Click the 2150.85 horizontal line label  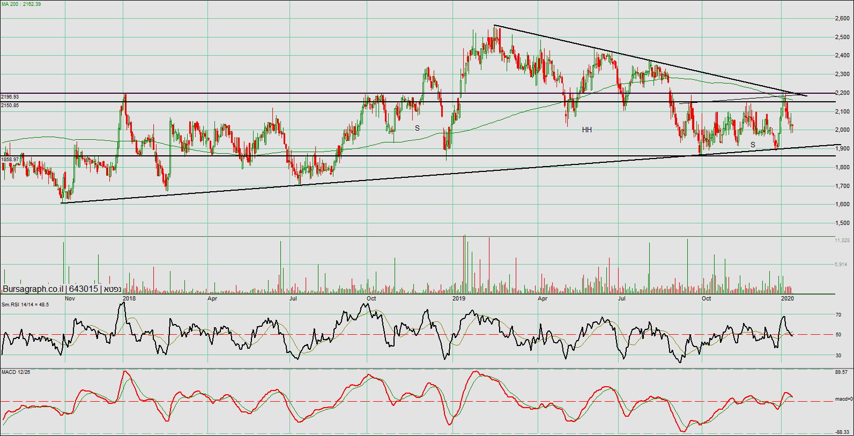(x=10, y=106)
